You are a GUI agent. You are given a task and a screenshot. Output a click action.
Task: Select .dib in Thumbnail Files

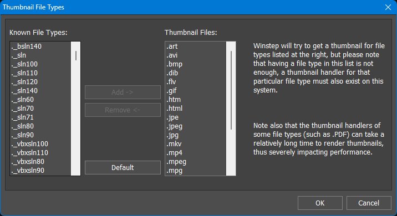pos(196,73)
